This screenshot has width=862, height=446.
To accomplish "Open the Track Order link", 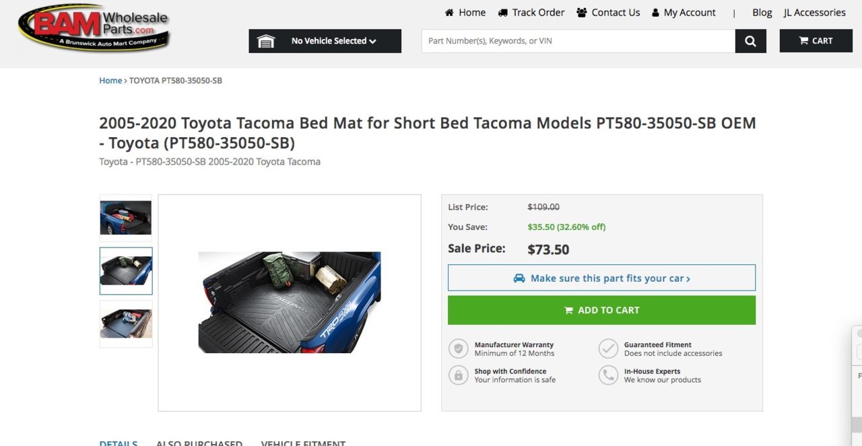I will [x=531, y=13].
